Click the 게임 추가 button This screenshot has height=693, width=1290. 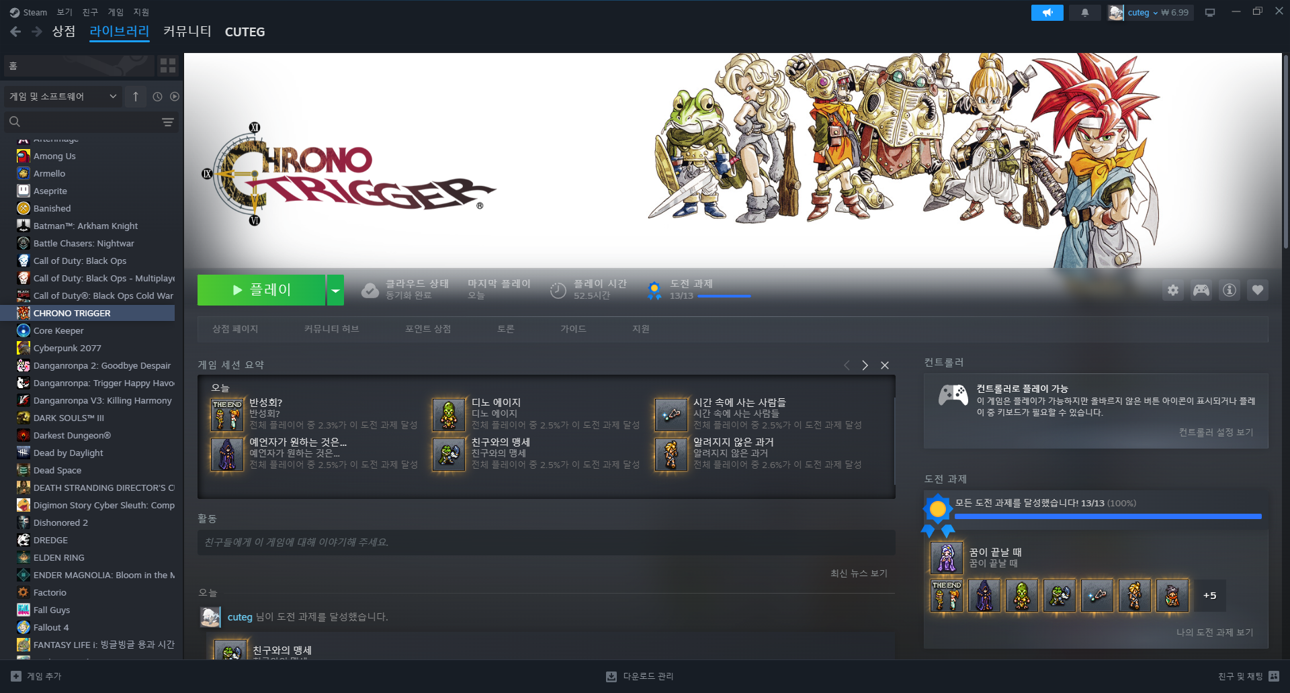pos(36,677)
